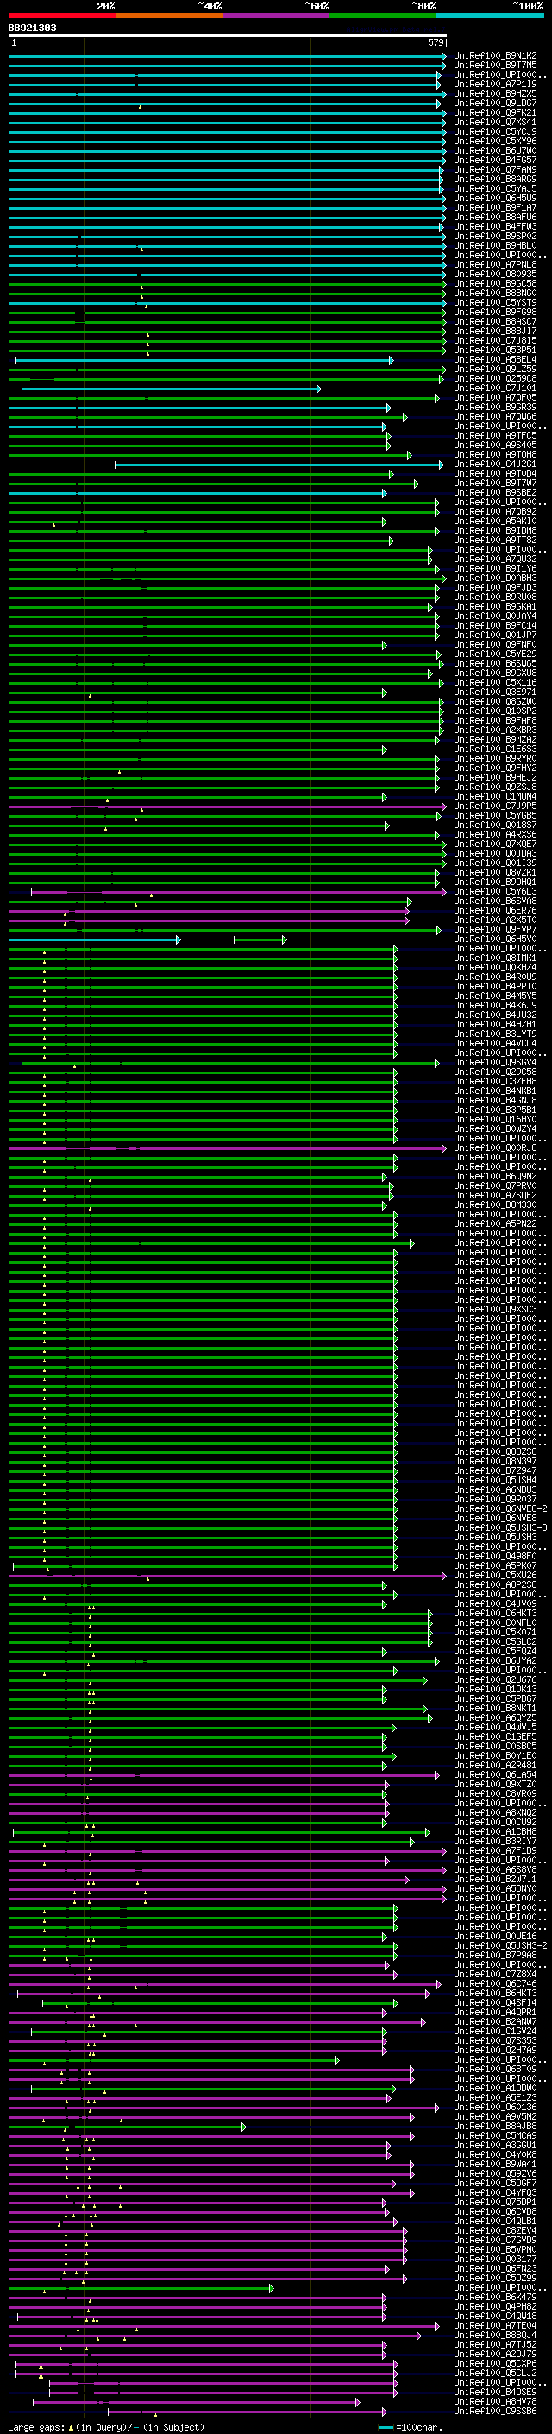This screenshot has height=2434, width=552.
Task: Select the UniRef100_C8ZEV4 label
Action: (x=495, y=2231)
